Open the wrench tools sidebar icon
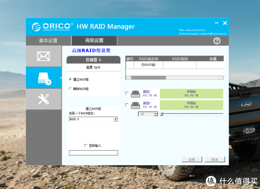260x189 pixels. click(43, 99)
